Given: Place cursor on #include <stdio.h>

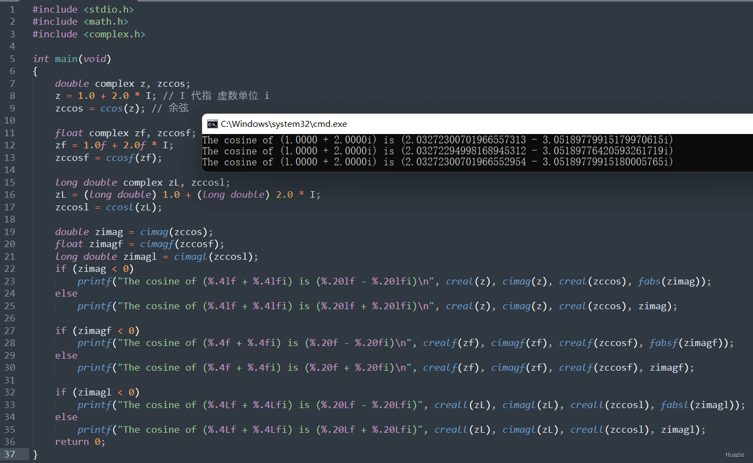Looking at the screenshot, I should click(x=83, y=9).
